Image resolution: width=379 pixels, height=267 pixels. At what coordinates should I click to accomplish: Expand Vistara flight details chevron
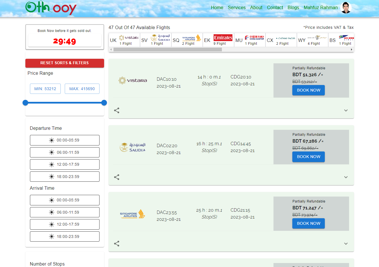346,110
